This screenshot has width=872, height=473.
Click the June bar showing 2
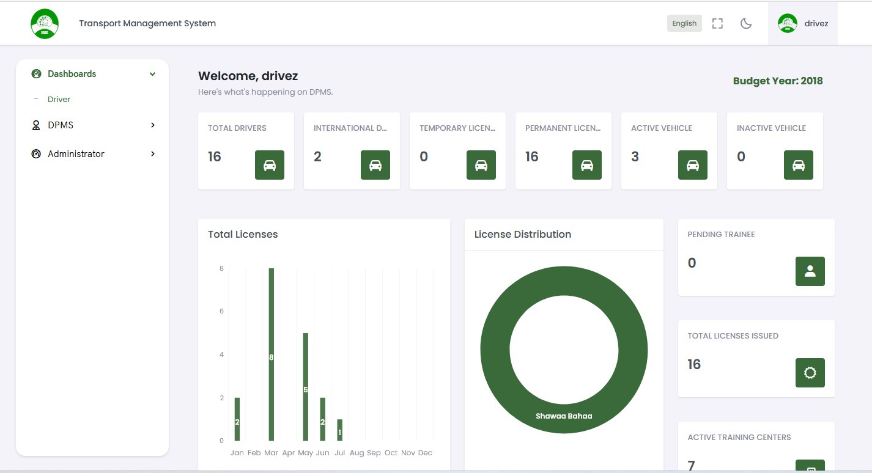[x=323, y=419]
